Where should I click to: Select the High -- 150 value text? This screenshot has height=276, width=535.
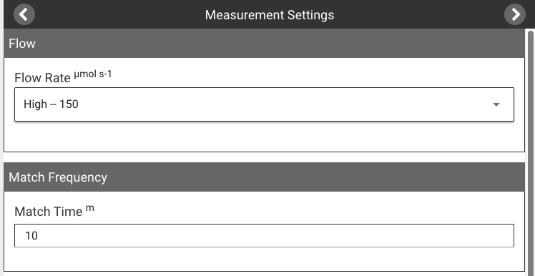pos(51,104)
